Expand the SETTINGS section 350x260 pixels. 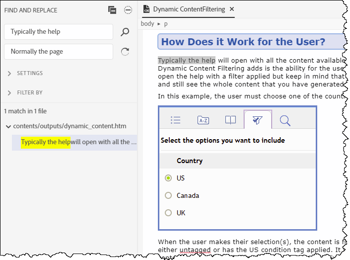10,73
